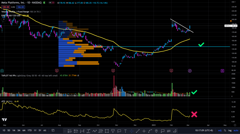Select the rectangle shape tool
240x134 pixels.
coord(107,131)
